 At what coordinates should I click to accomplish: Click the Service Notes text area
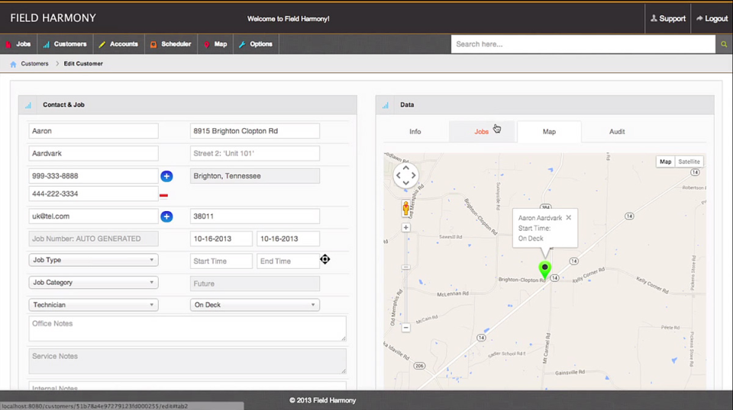tap(188, 361)
